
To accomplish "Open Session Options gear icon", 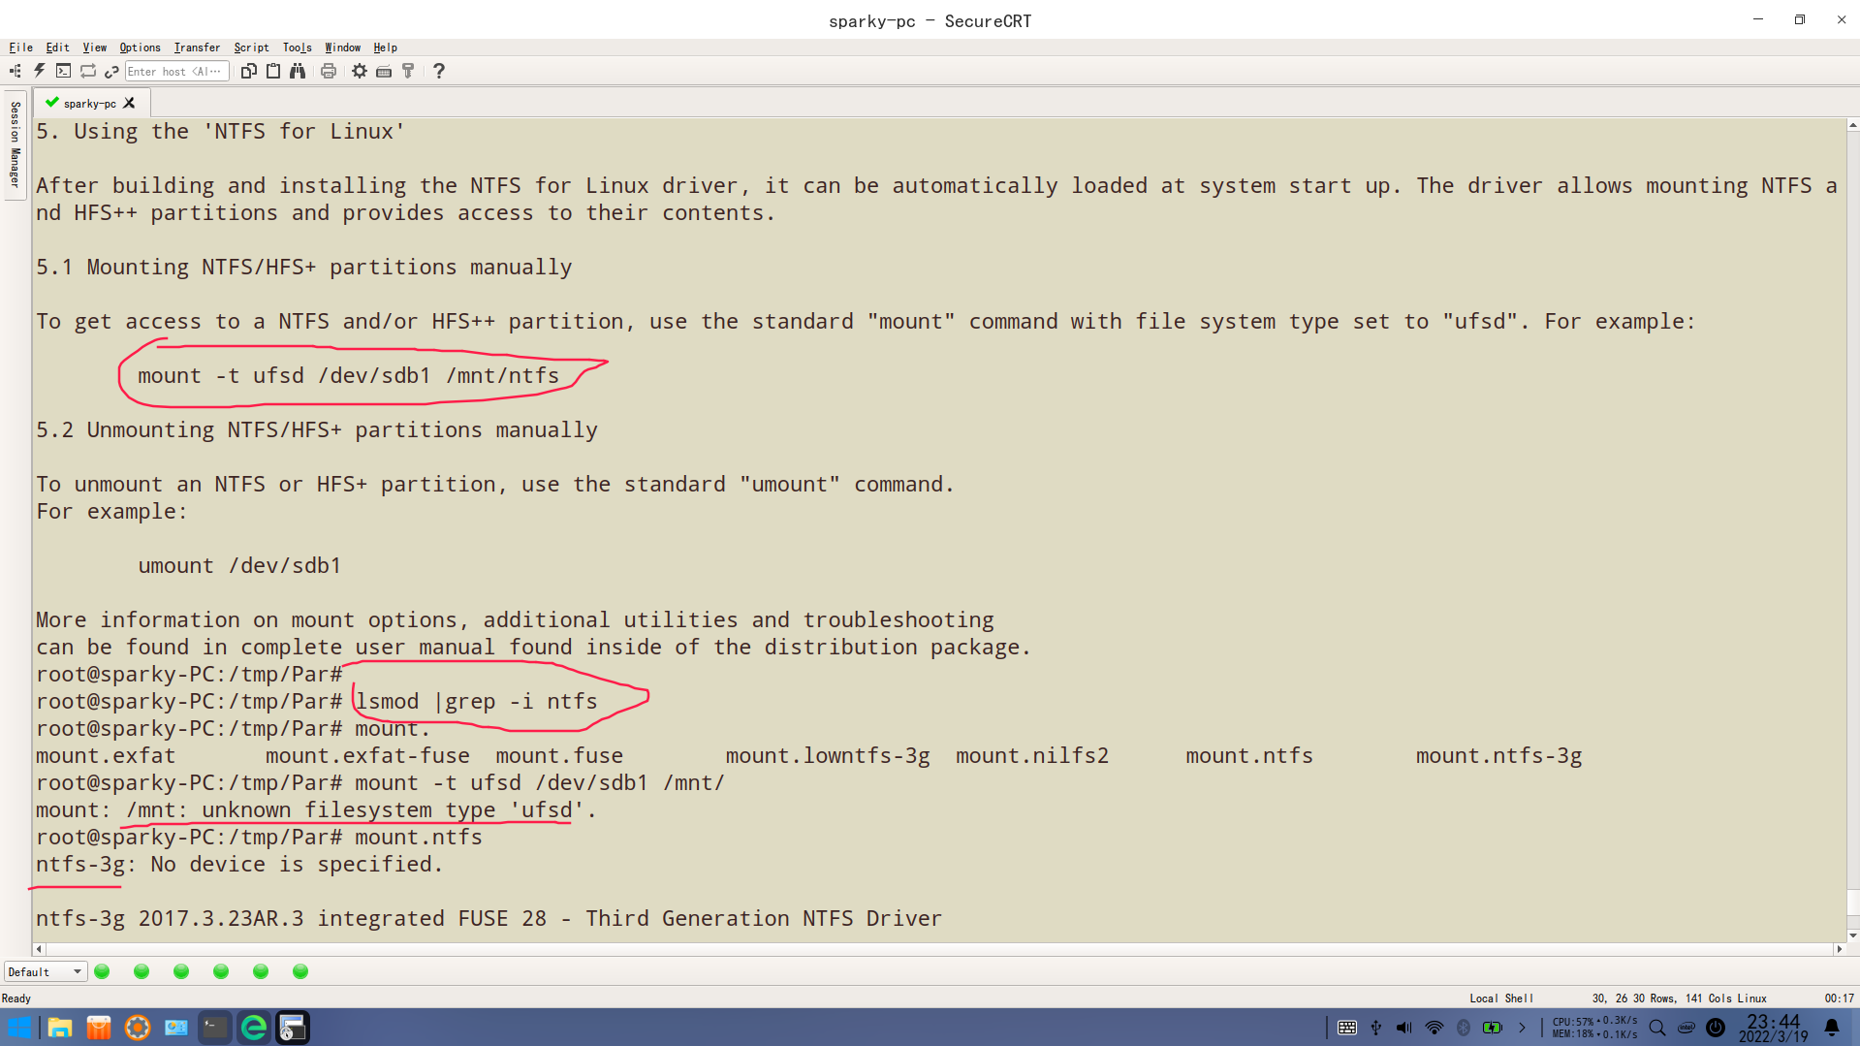I will (360, 71).
